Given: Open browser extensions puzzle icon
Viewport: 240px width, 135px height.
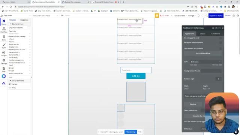Looking at the screenshot, I should (x=225, y=7).
